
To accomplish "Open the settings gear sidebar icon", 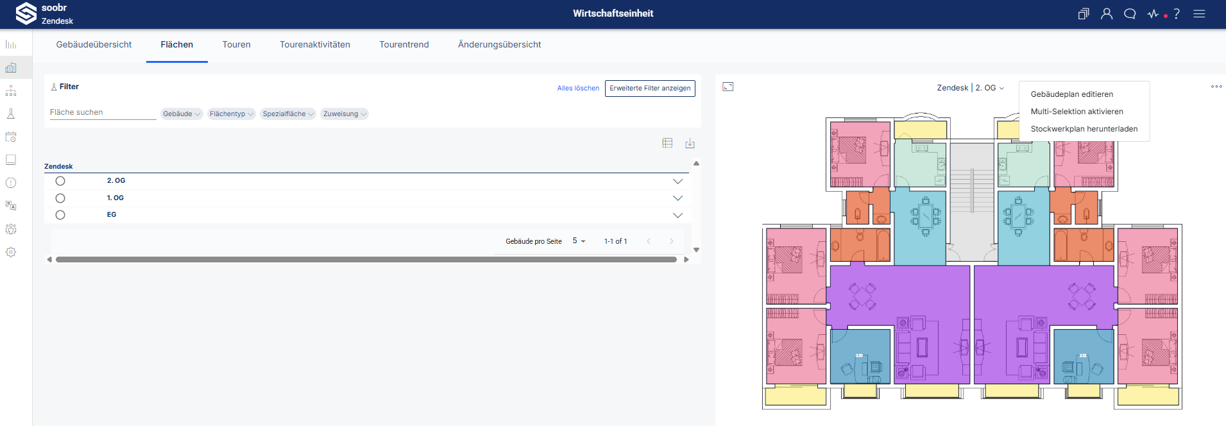I will (x=11, y=252).
